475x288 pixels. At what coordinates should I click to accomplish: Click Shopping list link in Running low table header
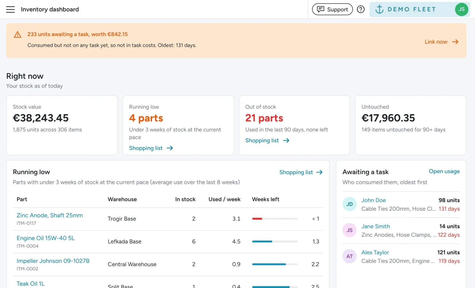pyautogui.click(x=296, y=172)
